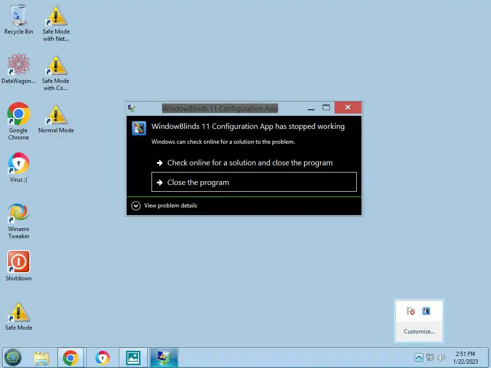This screenshot has width=491, height=368.
Task: Open the clock showing 2:51 PM
Action: tap(465, 357)
